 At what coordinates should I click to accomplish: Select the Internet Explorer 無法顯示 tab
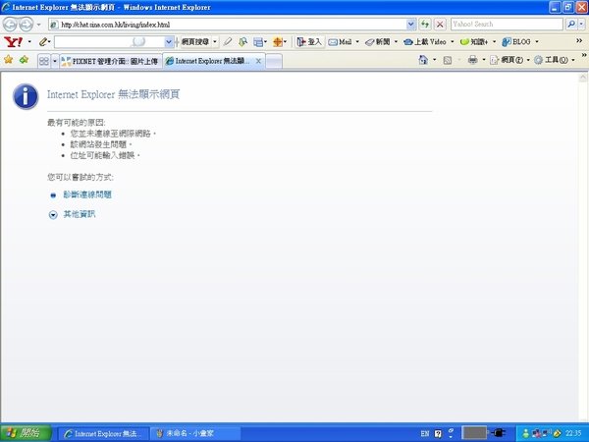pos(209,61)
